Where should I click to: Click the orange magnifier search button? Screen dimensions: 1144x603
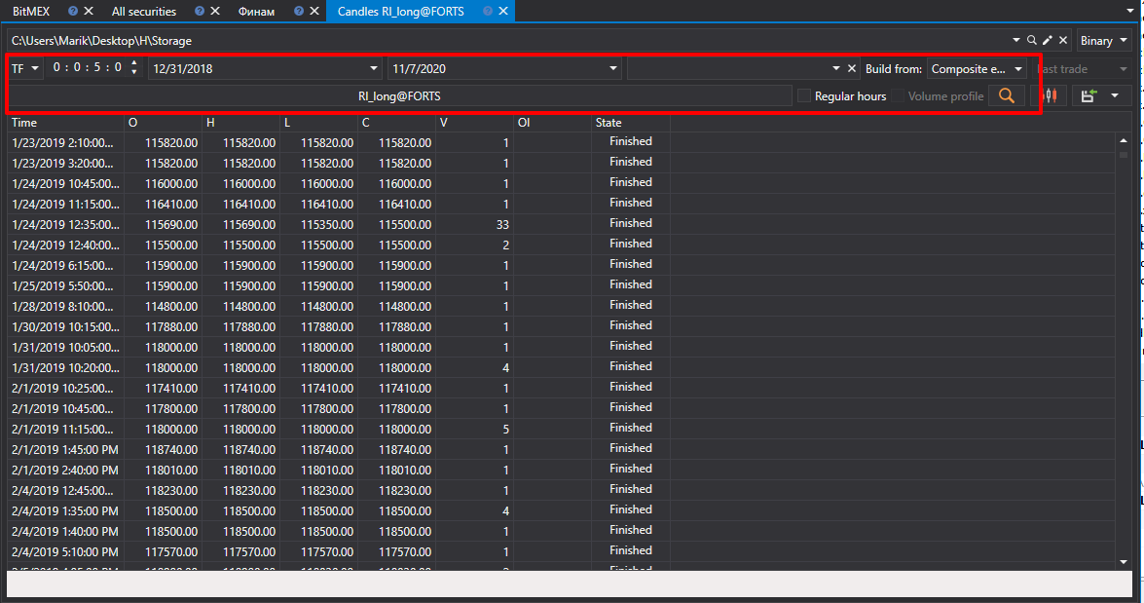pyautogui.click(x=1006, y=95)
